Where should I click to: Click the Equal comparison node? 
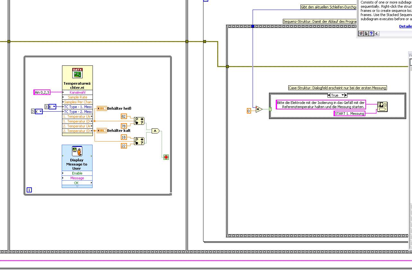(x=259, y=109)
